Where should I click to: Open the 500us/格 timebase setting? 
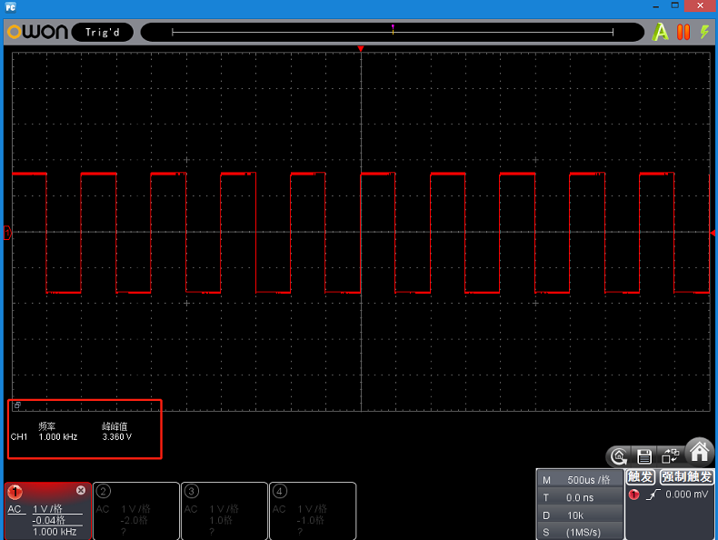[589, 480]
